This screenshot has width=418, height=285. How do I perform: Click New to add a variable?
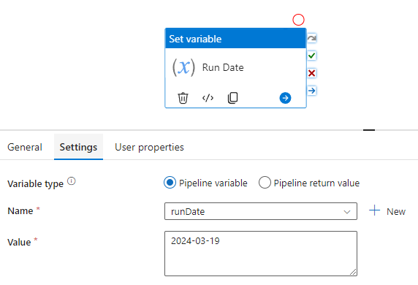click(x=387, y=211)
